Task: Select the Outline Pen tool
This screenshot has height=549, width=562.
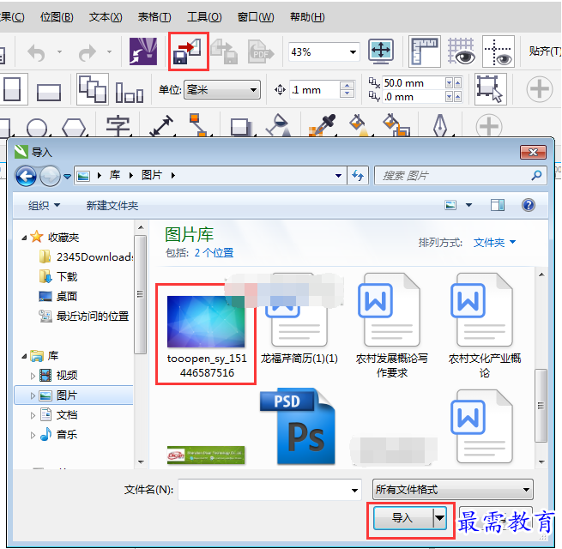Action: coord(440,125)
